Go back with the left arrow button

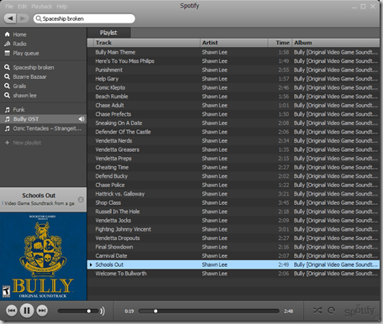pos(10,18)
